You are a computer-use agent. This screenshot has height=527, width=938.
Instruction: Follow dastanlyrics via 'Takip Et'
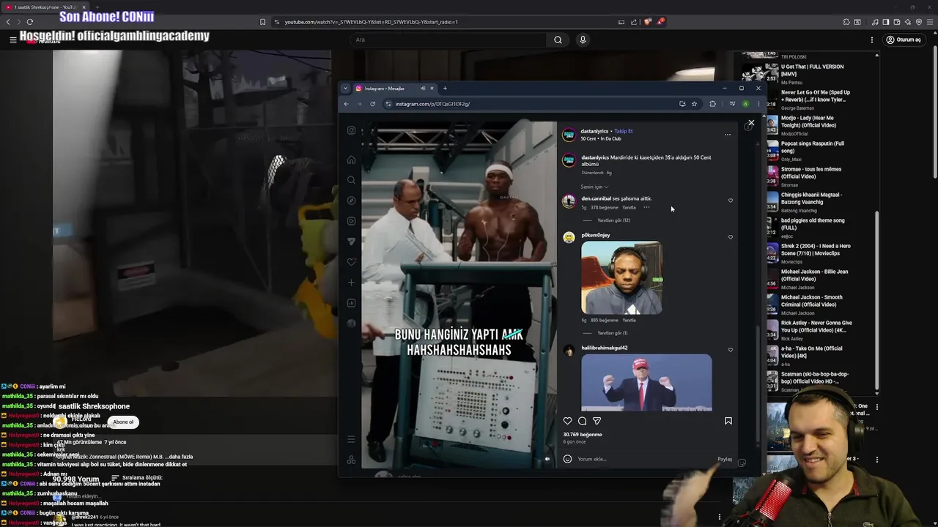(624, 131)
